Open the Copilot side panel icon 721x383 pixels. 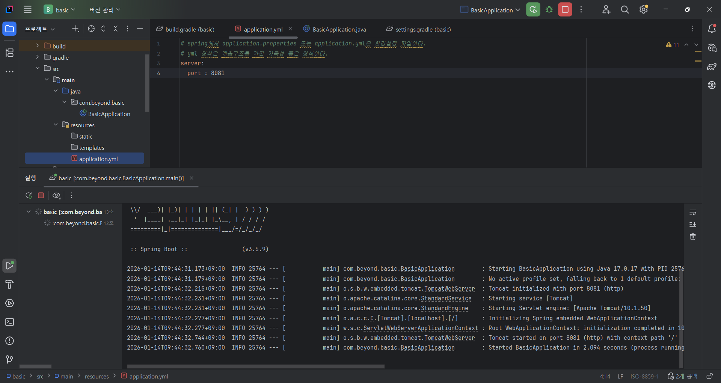click(712, 85)
